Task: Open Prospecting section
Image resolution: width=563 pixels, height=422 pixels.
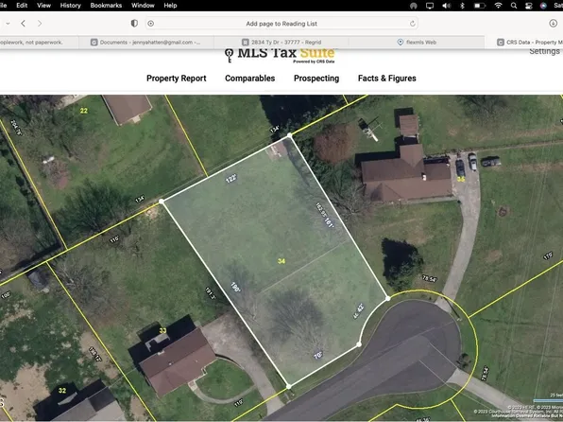Action: click(x=316, y=79)
